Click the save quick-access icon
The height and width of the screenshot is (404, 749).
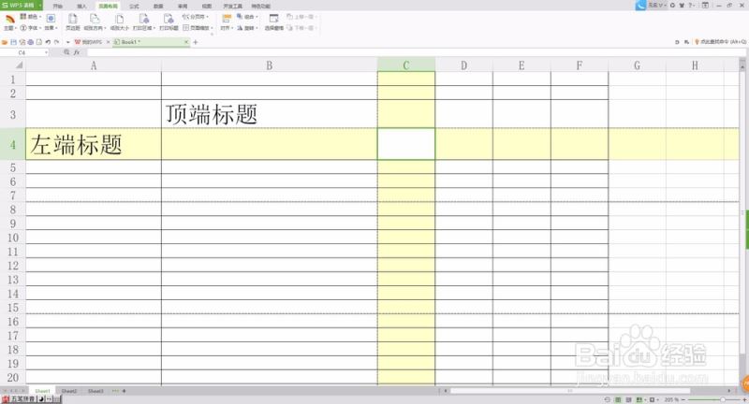click(x=13, y=42)
